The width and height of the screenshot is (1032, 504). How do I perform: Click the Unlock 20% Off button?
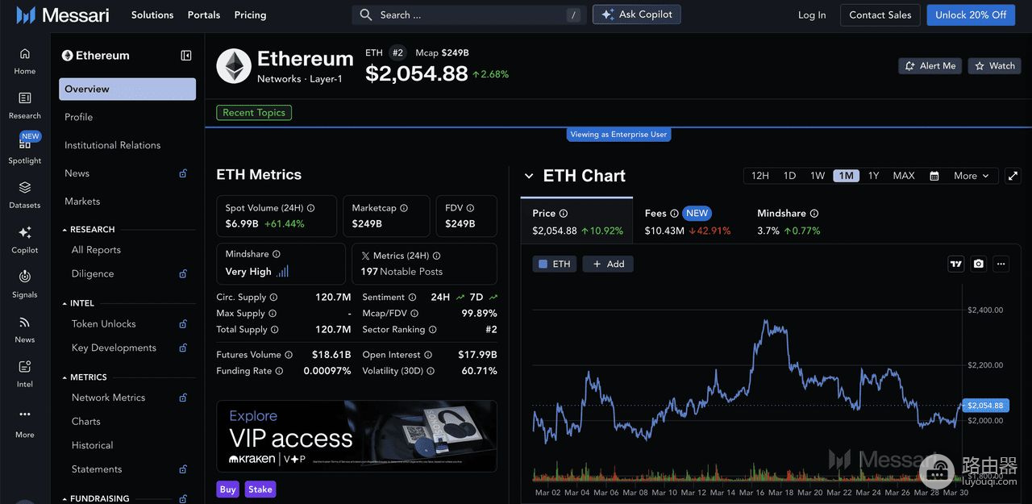pyautogui.click(x=971, y=15)
